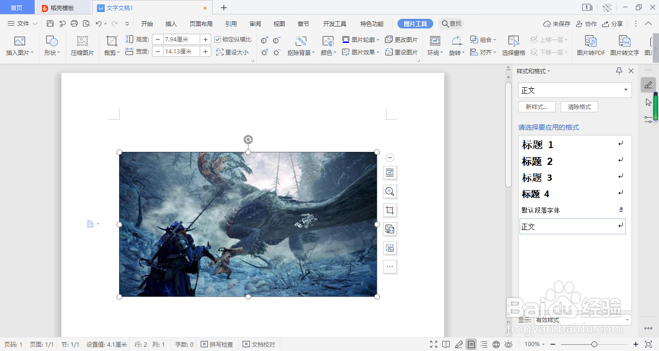Viewport: 659px width, 351px height.
Task: Toggle eye protection mode icon
Action: pos(508,344)
